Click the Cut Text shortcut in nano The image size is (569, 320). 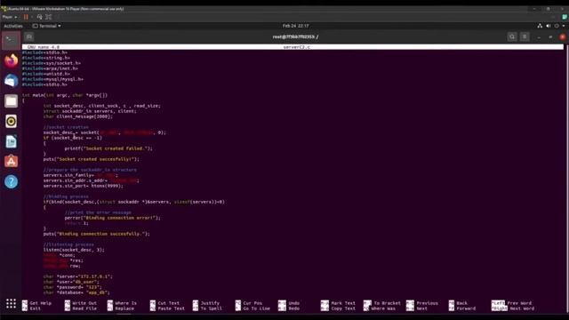pos(164,303)
